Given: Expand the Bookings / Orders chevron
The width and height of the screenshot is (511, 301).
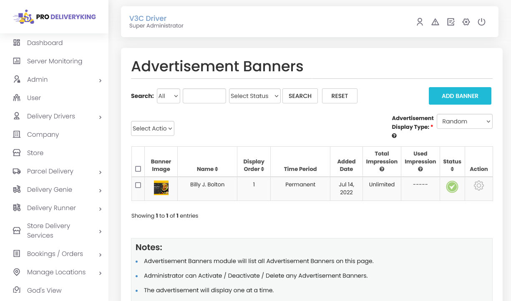Looking at the screenshot, I should [x=100, y=255].
